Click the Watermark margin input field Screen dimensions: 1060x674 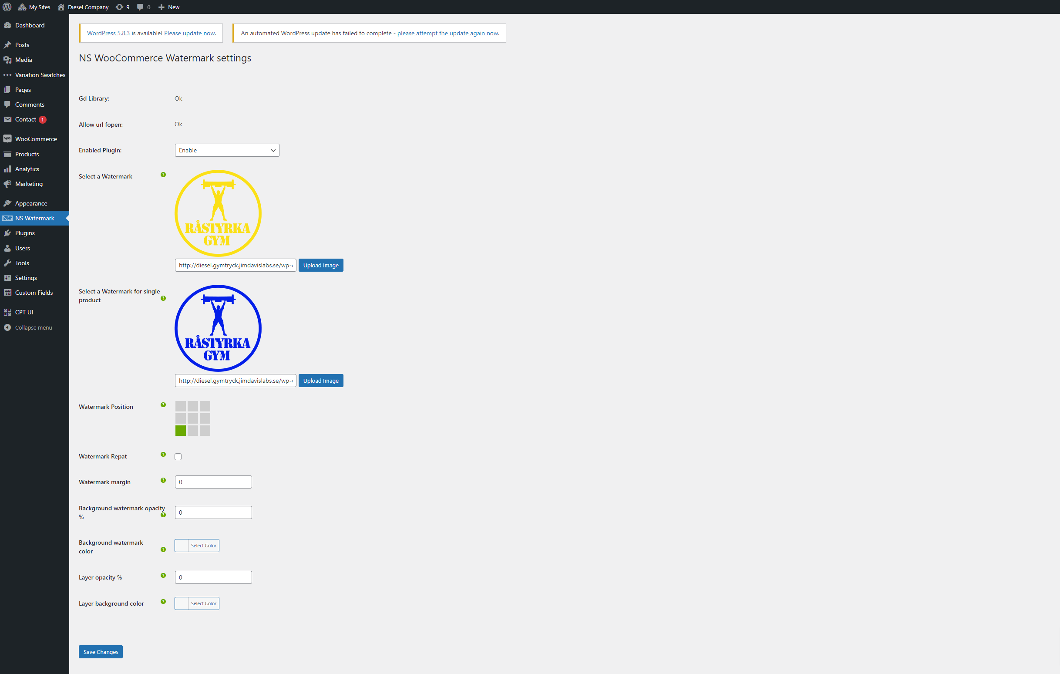213,482
